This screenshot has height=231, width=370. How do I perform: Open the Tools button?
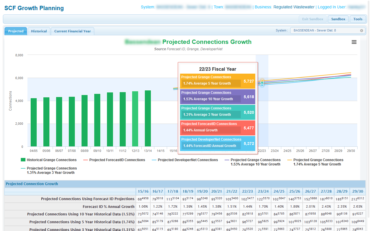[x=358, y=19]
